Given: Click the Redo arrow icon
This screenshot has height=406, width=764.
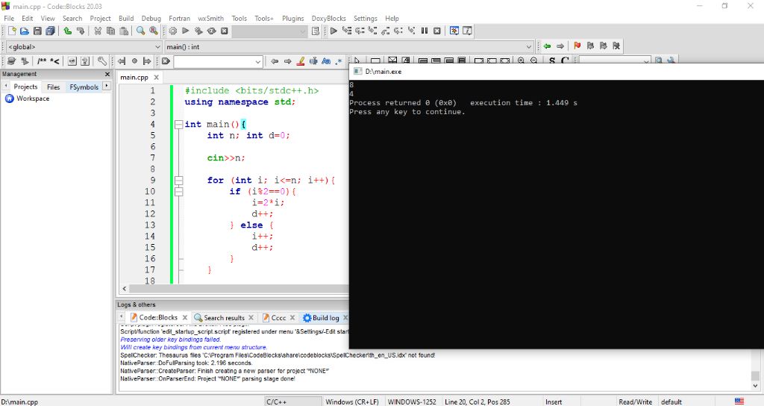Looking at the screenshot, I should 80,31.
